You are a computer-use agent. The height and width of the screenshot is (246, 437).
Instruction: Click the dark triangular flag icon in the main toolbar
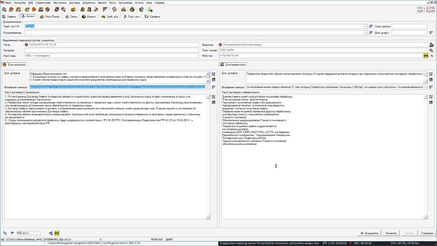(x=105, y=10)
